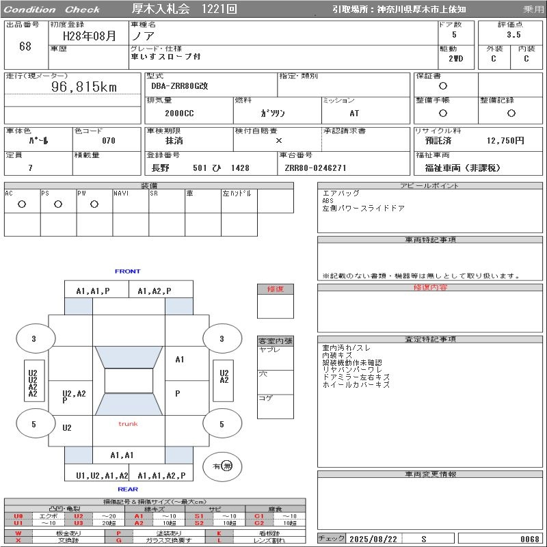Select lot number 68
The height and width of the screenshot is (547, 547).
tap(25, 46)
